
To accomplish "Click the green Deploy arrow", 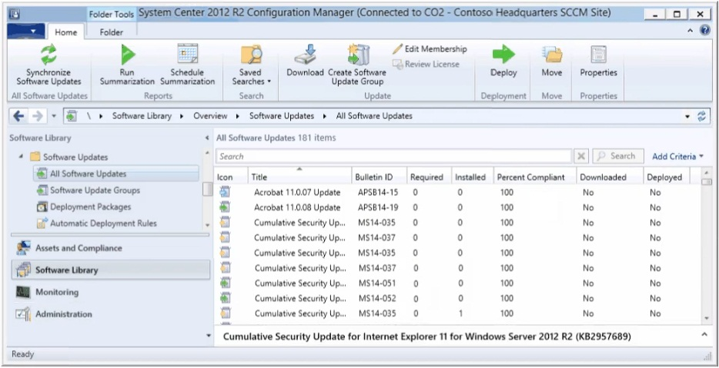I will (503, 55).
